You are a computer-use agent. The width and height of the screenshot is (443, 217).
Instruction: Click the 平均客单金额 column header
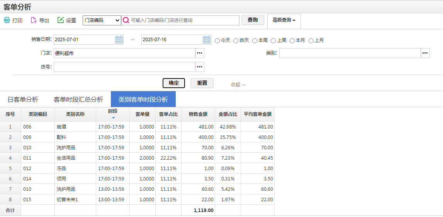click(x=258, y=114)
